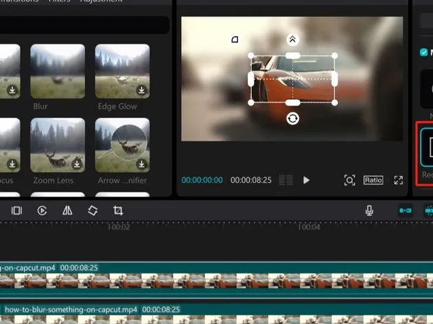The height and width of the screenshot is (324, 433).
Task: Toggle the teal checkbox in the right panel
Action: (x=423, y=52)
